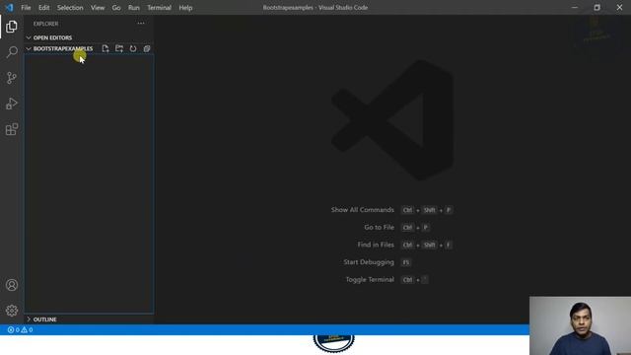The width and height of the screenshot is (631, 355).
Task: Open the Help menu
Action: 185,7
